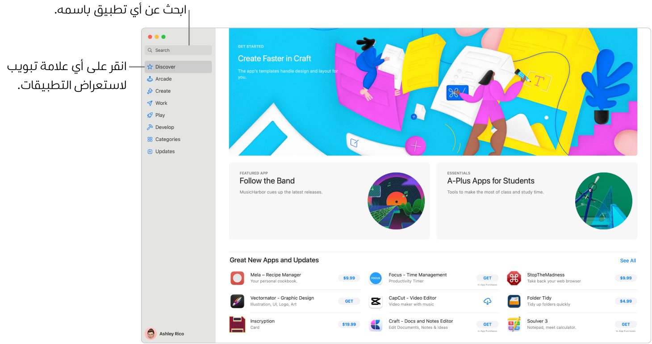The image size is (652, 344).
Task: Show the Categories tab
Action: point(178,139)
